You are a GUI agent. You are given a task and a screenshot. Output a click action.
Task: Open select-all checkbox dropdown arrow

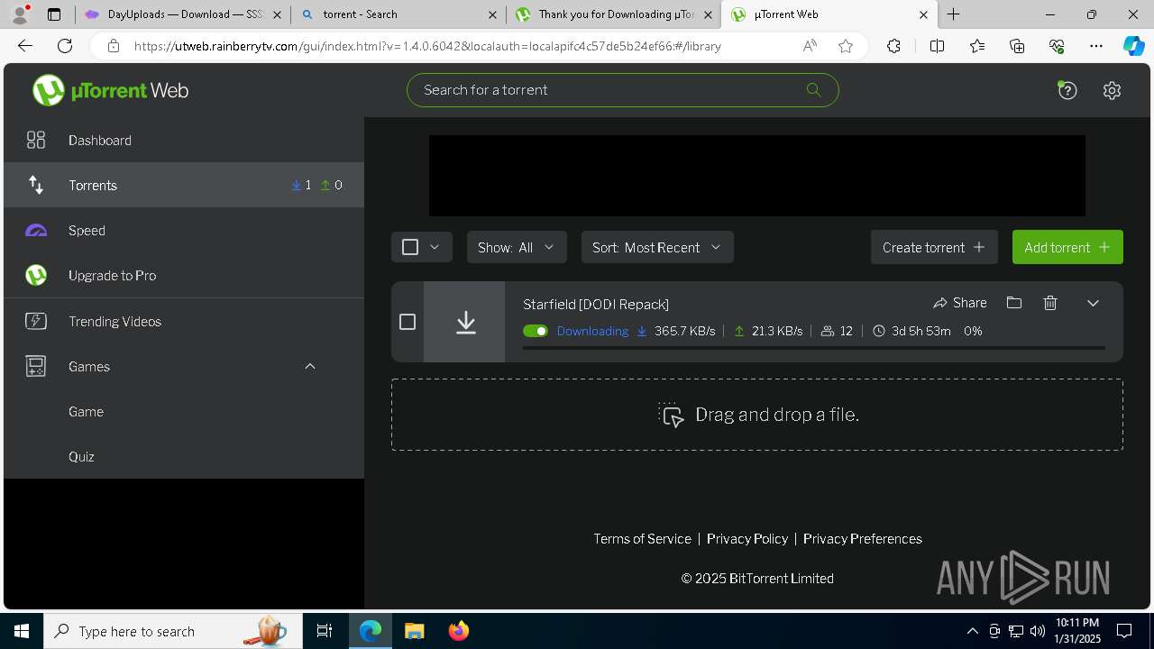pyautogui.click(x=435, y=247)
